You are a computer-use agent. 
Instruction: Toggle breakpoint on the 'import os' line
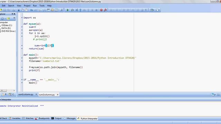tap(22, 18)
